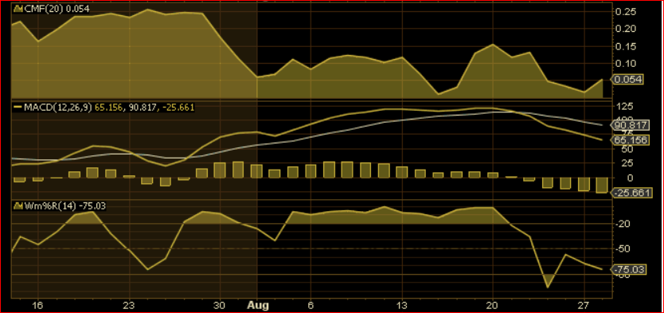Screen dimensions: 664x313
Task: Click the 0.20 CMF axis label
Action: pyautogui.click(x=625, y=29)
